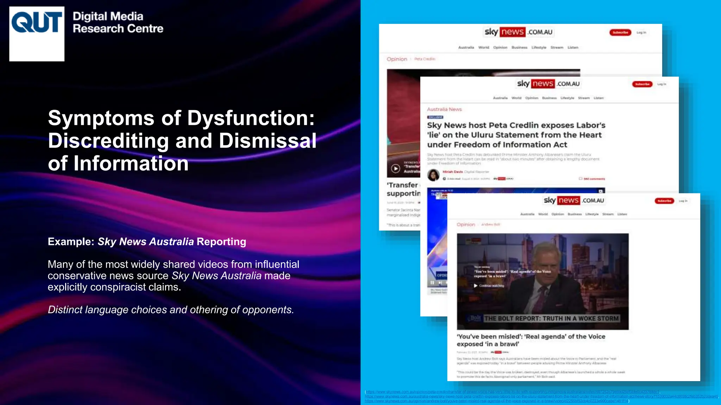Click the Sky News logo on the top Peta Credlin page
Screen dimensions: 721x405
[519, 32]
